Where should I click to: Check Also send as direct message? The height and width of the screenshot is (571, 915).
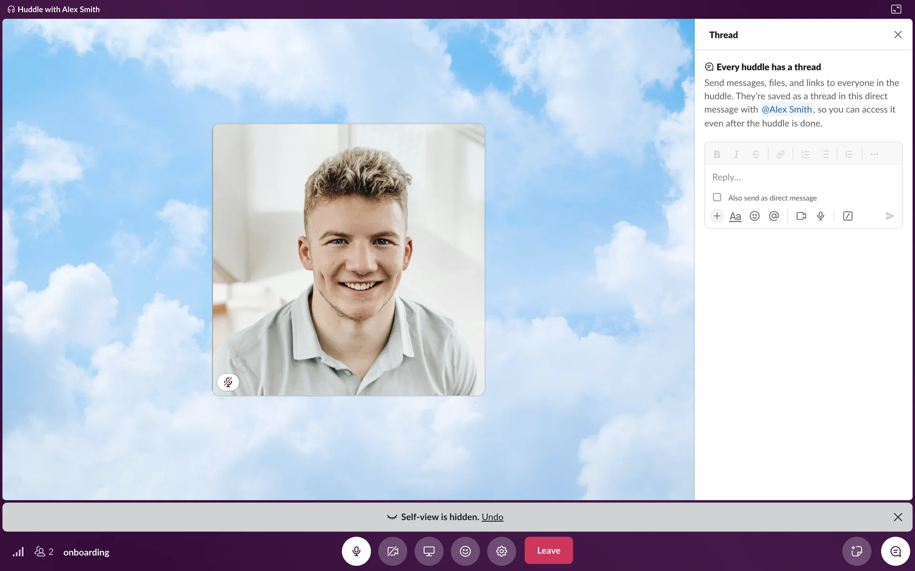[717, 197]
